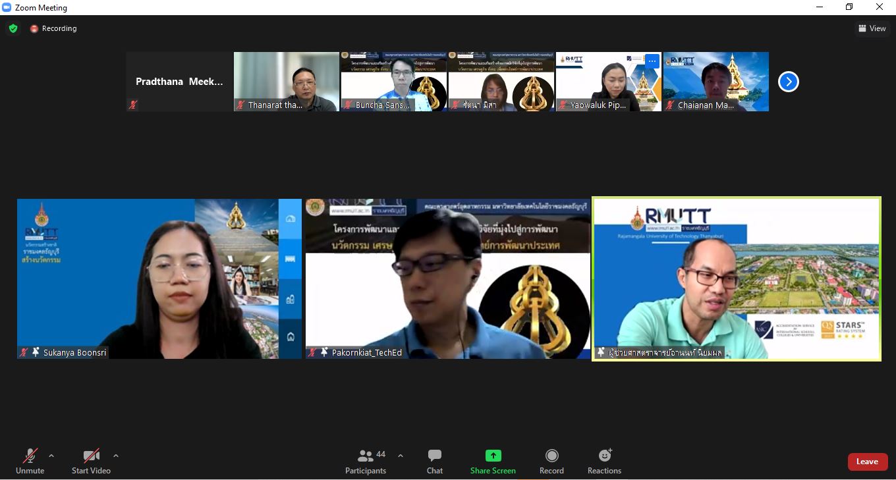This screenshot has height=480, width=896.
Task: Click muted mic icon on Yaowaluk thumbnail
Action: [x=563, y=105]
